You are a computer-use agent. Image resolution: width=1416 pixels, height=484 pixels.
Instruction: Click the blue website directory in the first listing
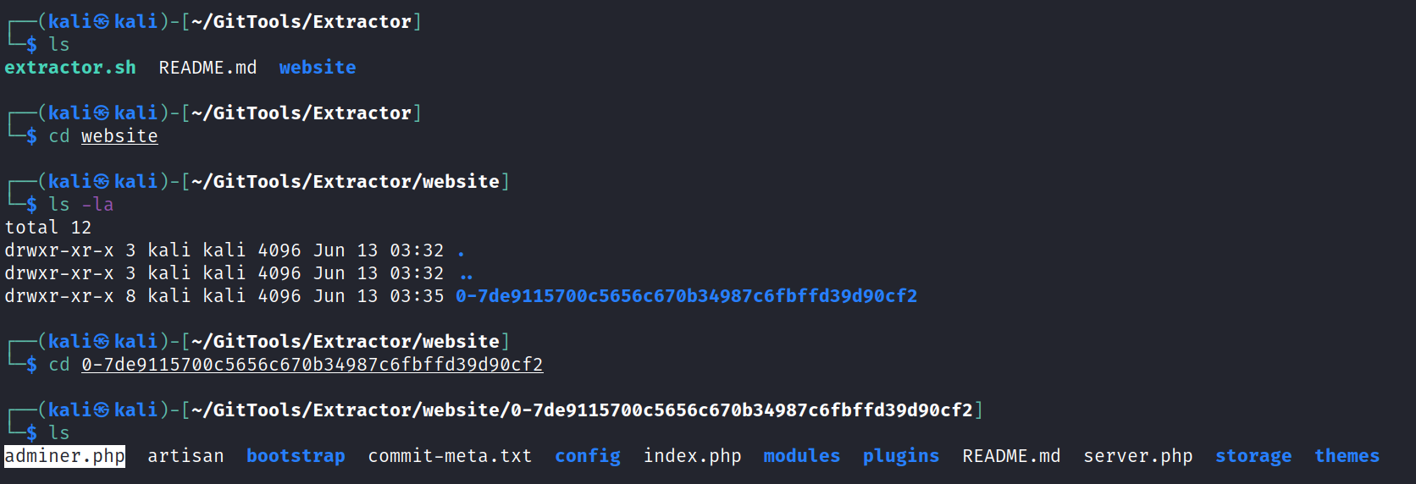(318, 68)
